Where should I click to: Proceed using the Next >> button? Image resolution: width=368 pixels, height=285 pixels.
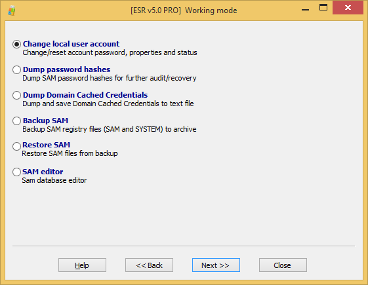click(216, 265)
